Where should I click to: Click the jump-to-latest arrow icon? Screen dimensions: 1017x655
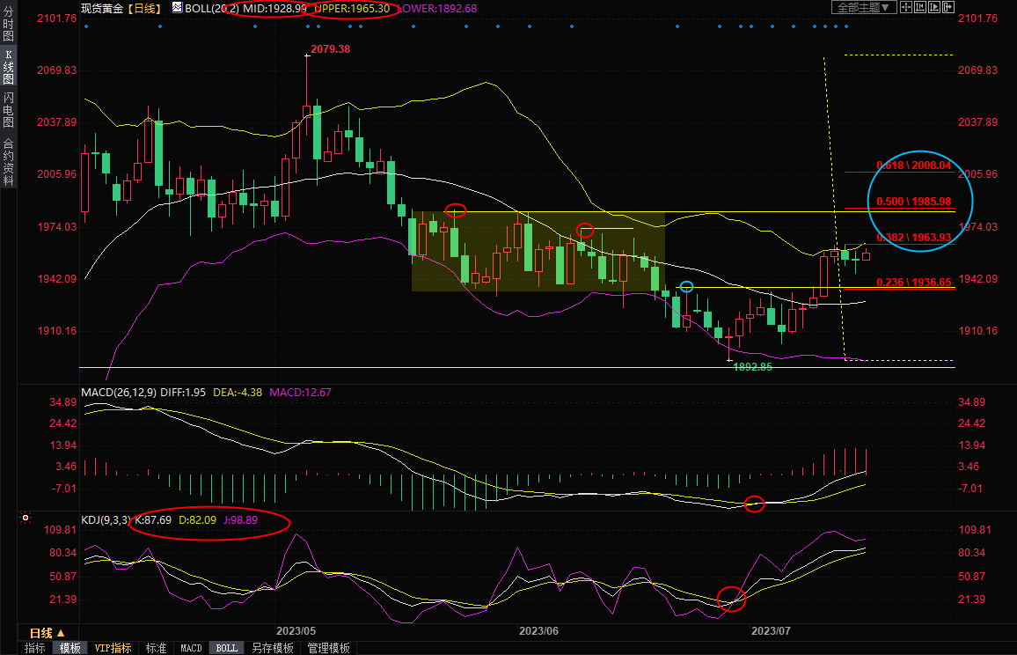click(947, 7)
